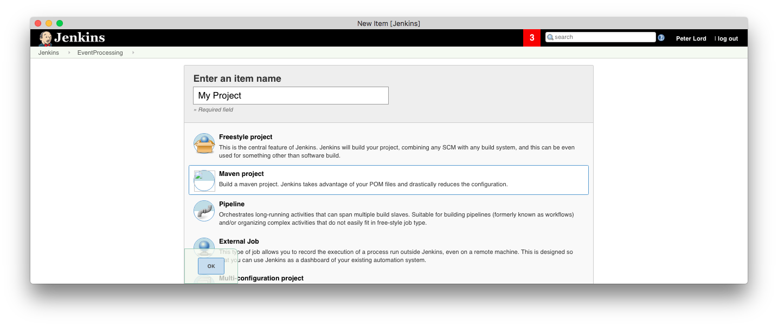Click the Jenkins butler logo icon
The image size is (778, 327).
tap(46, 38)
